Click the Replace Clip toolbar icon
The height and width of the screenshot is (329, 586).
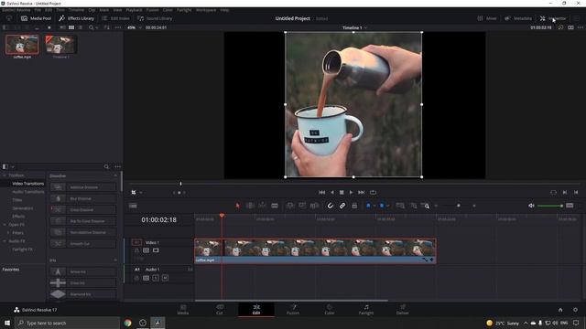pyautogui.click(x=315, y=206)
